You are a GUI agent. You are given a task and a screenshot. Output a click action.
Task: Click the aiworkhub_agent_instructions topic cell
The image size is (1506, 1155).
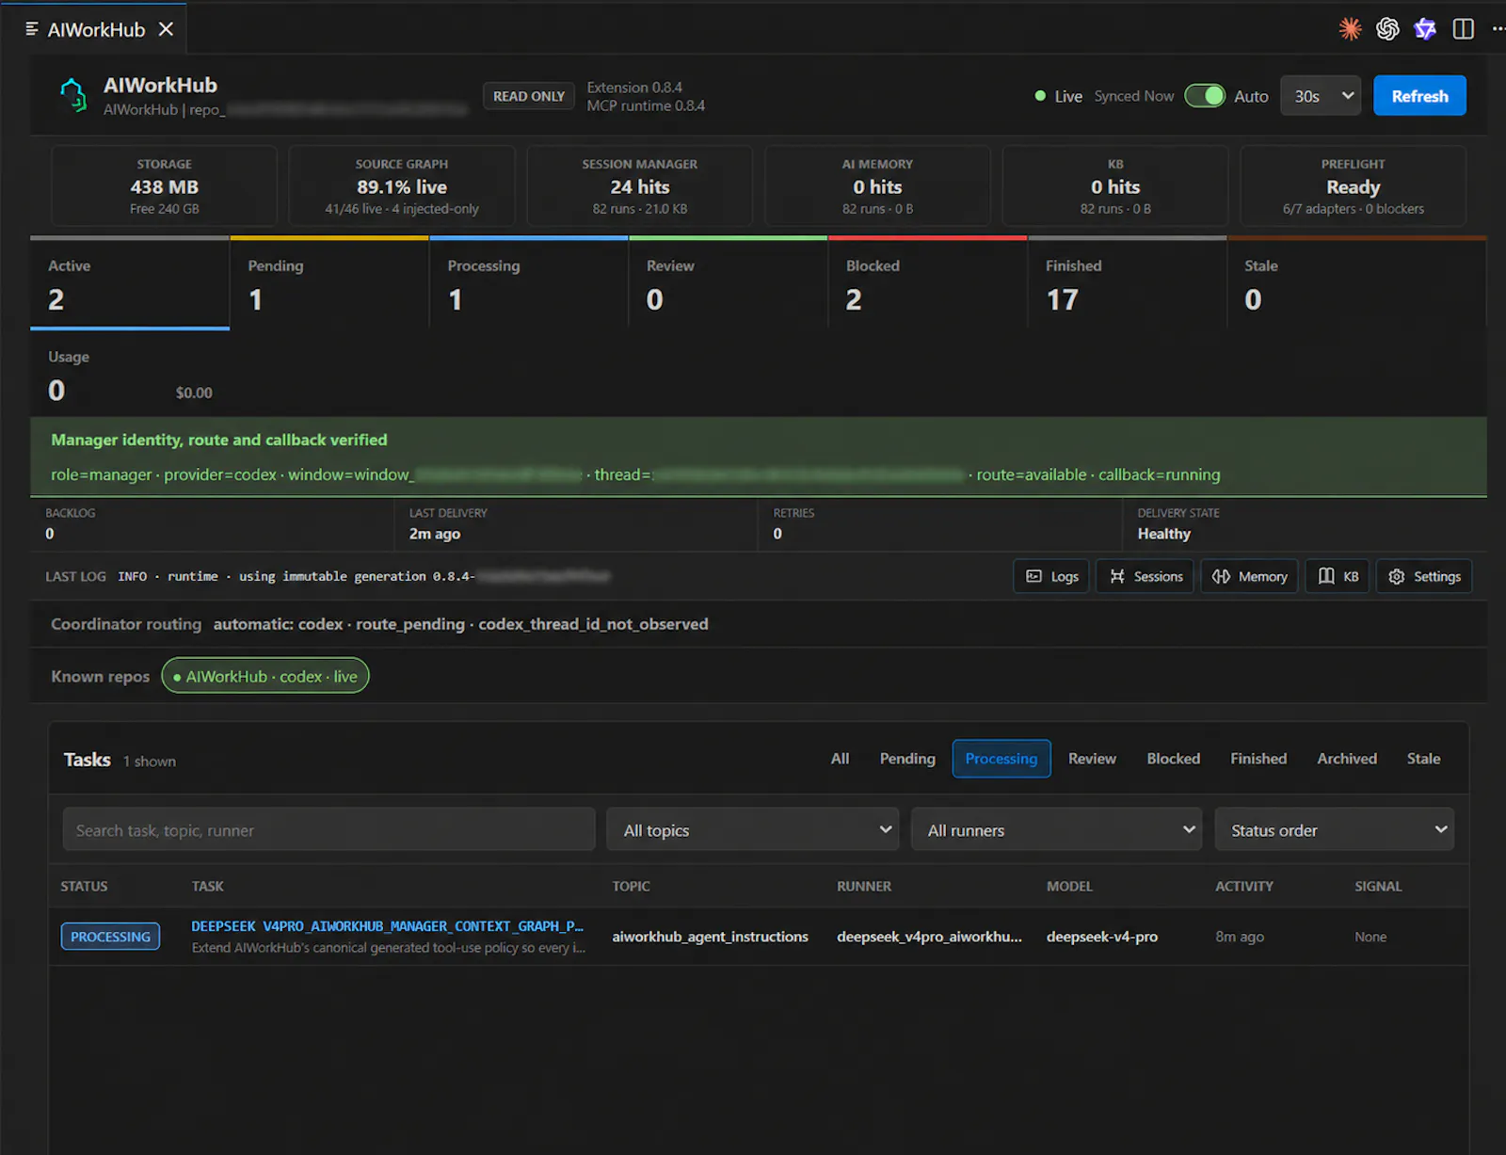click(710, 937)
